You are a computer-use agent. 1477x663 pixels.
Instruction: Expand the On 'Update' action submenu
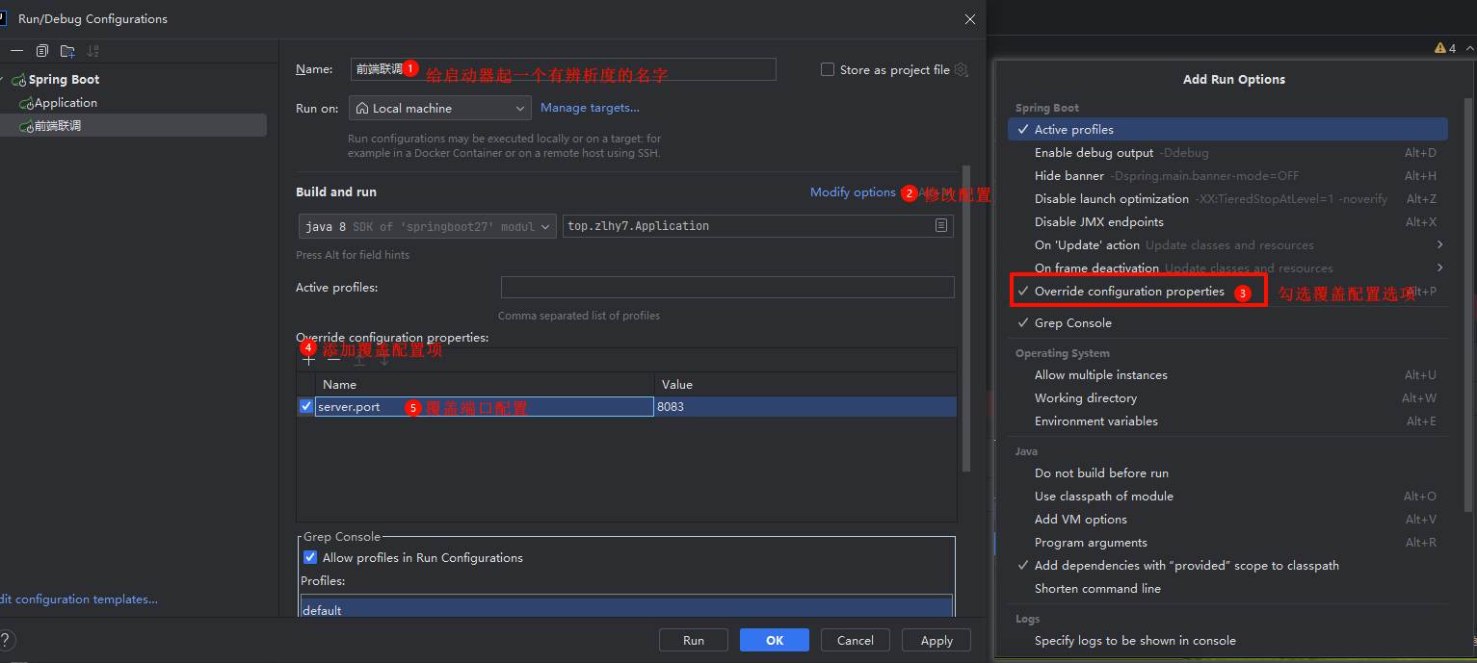click(x=1439, y=245)
